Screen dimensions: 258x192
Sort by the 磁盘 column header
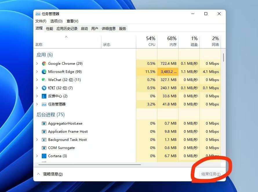pyautogui.click(x=189, y=42)
